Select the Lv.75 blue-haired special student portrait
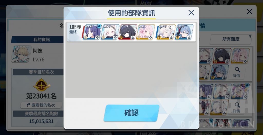This screenshot has height=135, width=263. [x=184, y=32]
